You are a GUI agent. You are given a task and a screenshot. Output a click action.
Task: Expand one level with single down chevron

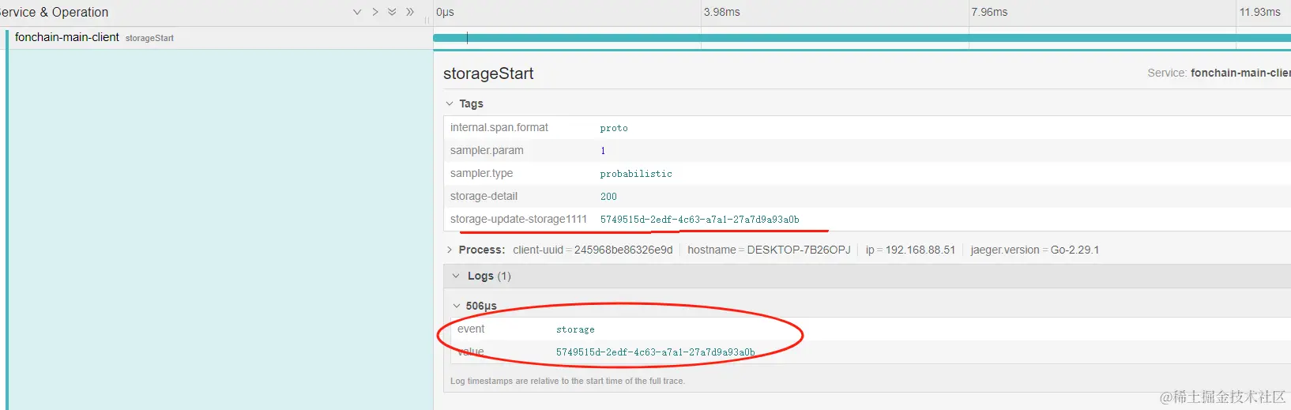pos(357,12)
